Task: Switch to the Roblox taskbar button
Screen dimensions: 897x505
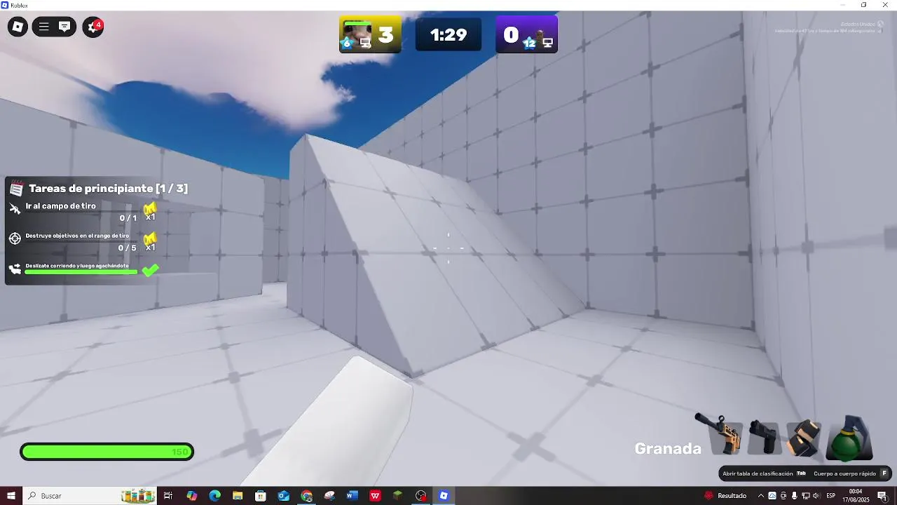Action: [x=444, y=496]
